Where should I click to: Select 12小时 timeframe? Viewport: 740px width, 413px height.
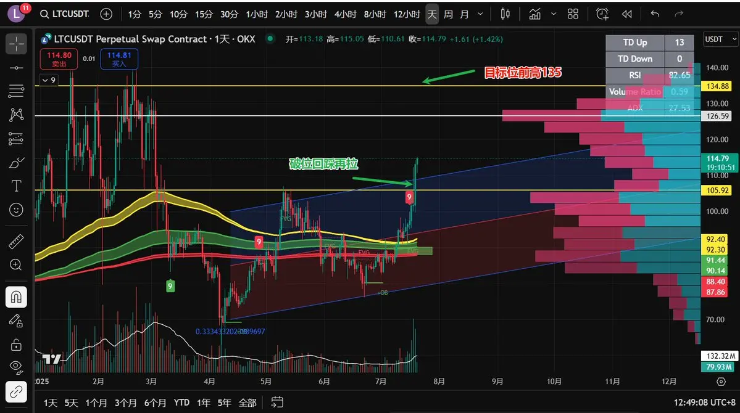tap(407, 14)
